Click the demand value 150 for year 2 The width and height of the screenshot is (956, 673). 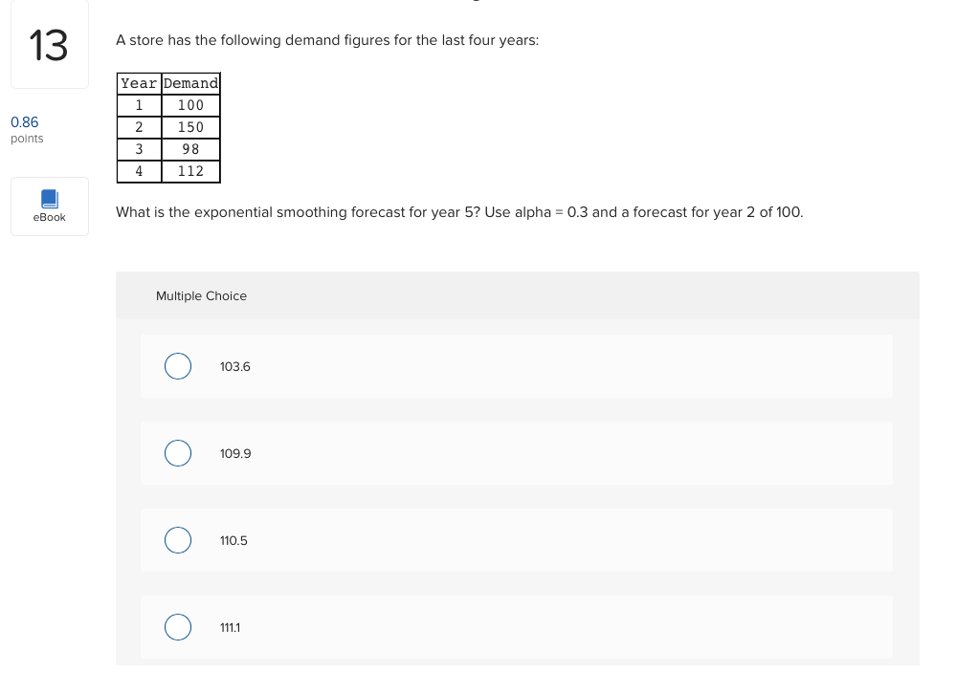click(190, 127)
